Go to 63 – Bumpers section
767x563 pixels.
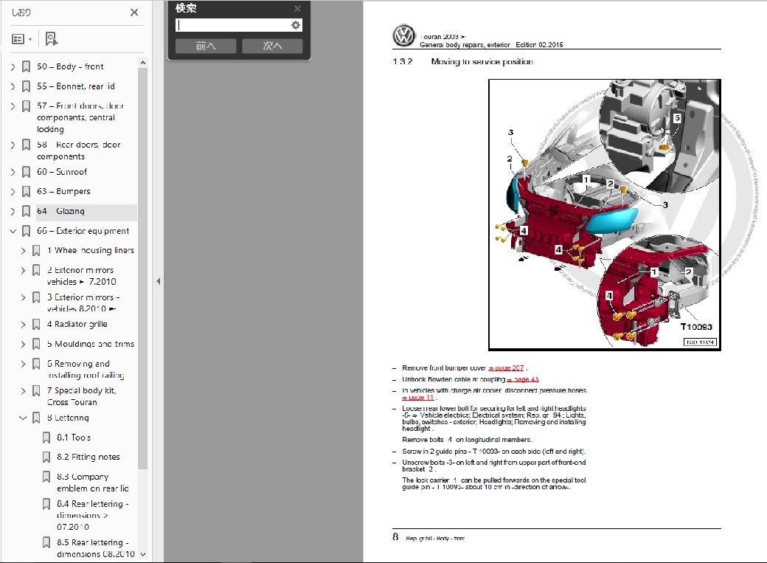63,191
